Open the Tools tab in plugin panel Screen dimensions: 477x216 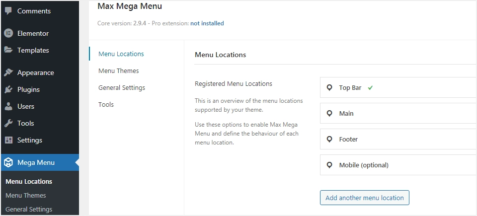coord(106,104)
